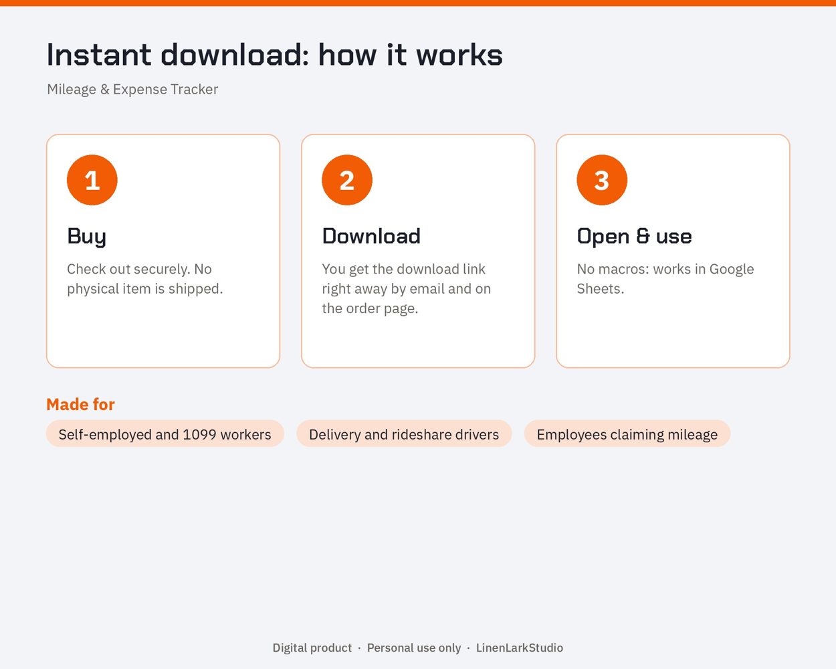836x669 pixels.
Task: Click the orange step 2 circle
Action: [x=347, y=180]
